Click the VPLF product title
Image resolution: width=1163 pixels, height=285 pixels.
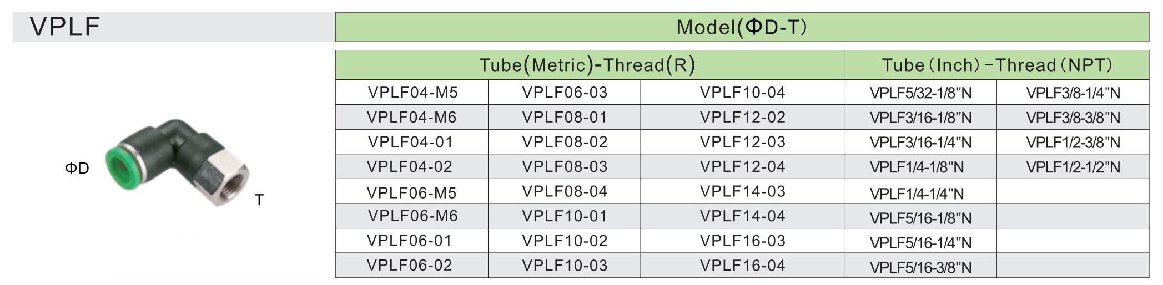65,27
